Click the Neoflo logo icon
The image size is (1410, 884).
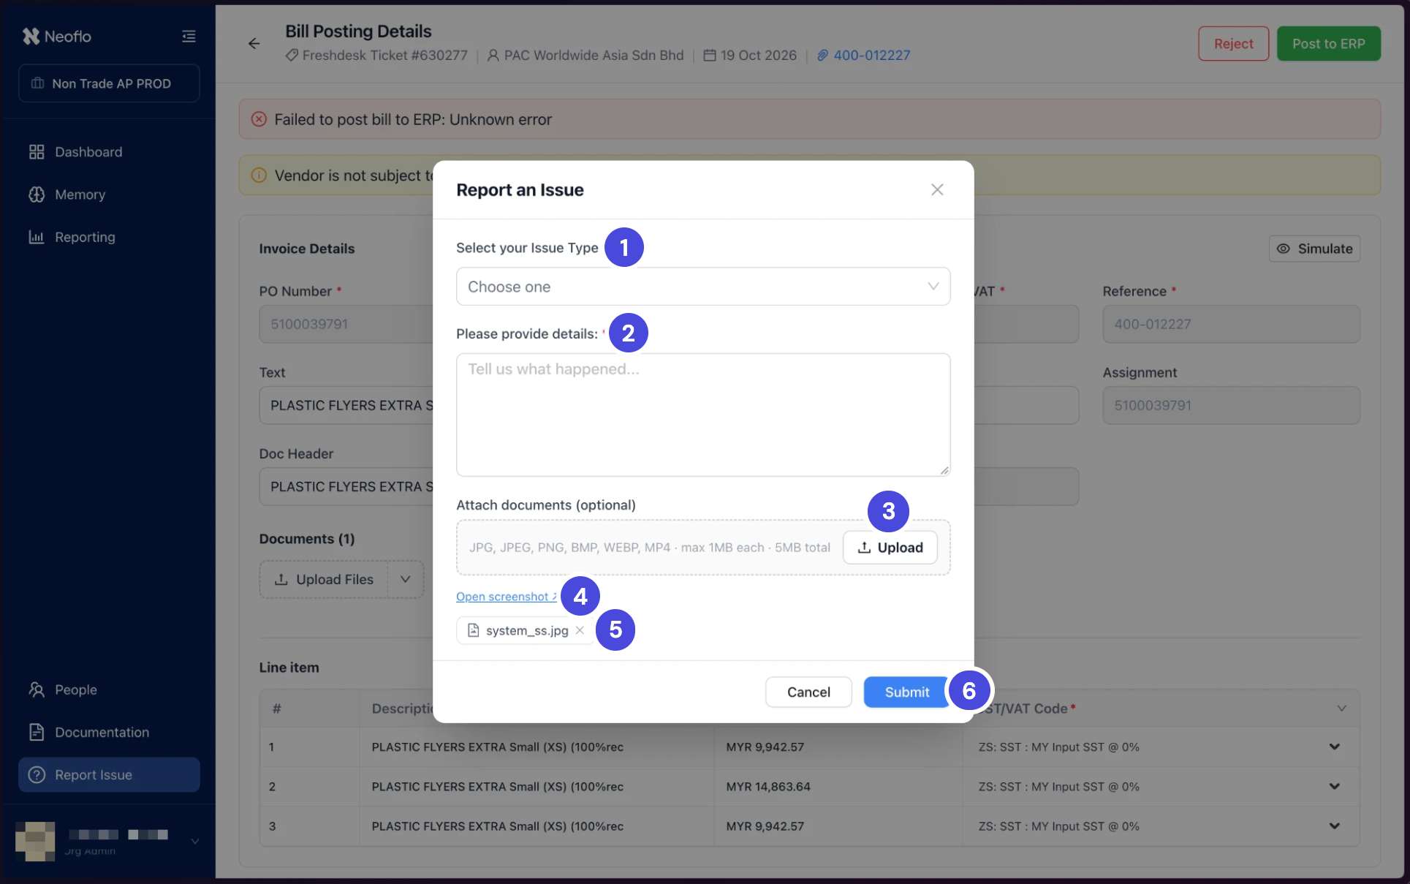click(31, 36)
